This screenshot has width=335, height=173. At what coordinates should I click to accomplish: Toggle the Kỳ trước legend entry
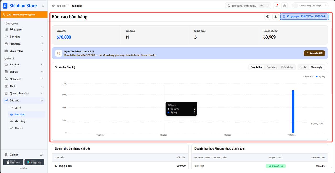[x=308, y=76]
